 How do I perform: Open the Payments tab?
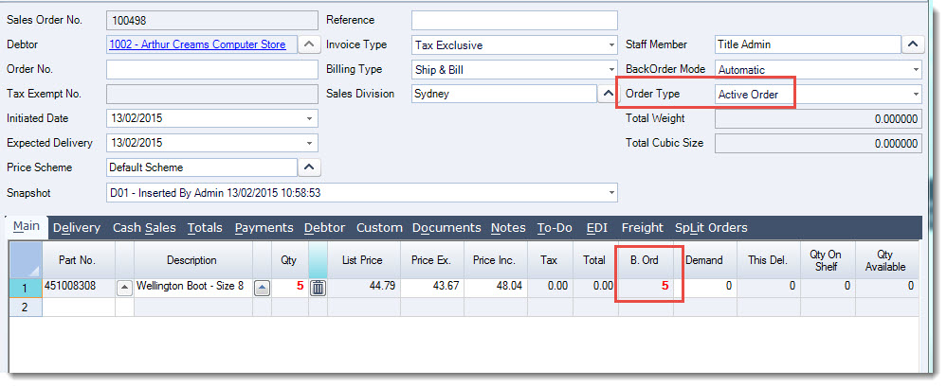264,227
